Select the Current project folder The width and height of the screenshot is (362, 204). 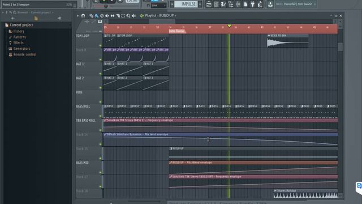point(21,25)
